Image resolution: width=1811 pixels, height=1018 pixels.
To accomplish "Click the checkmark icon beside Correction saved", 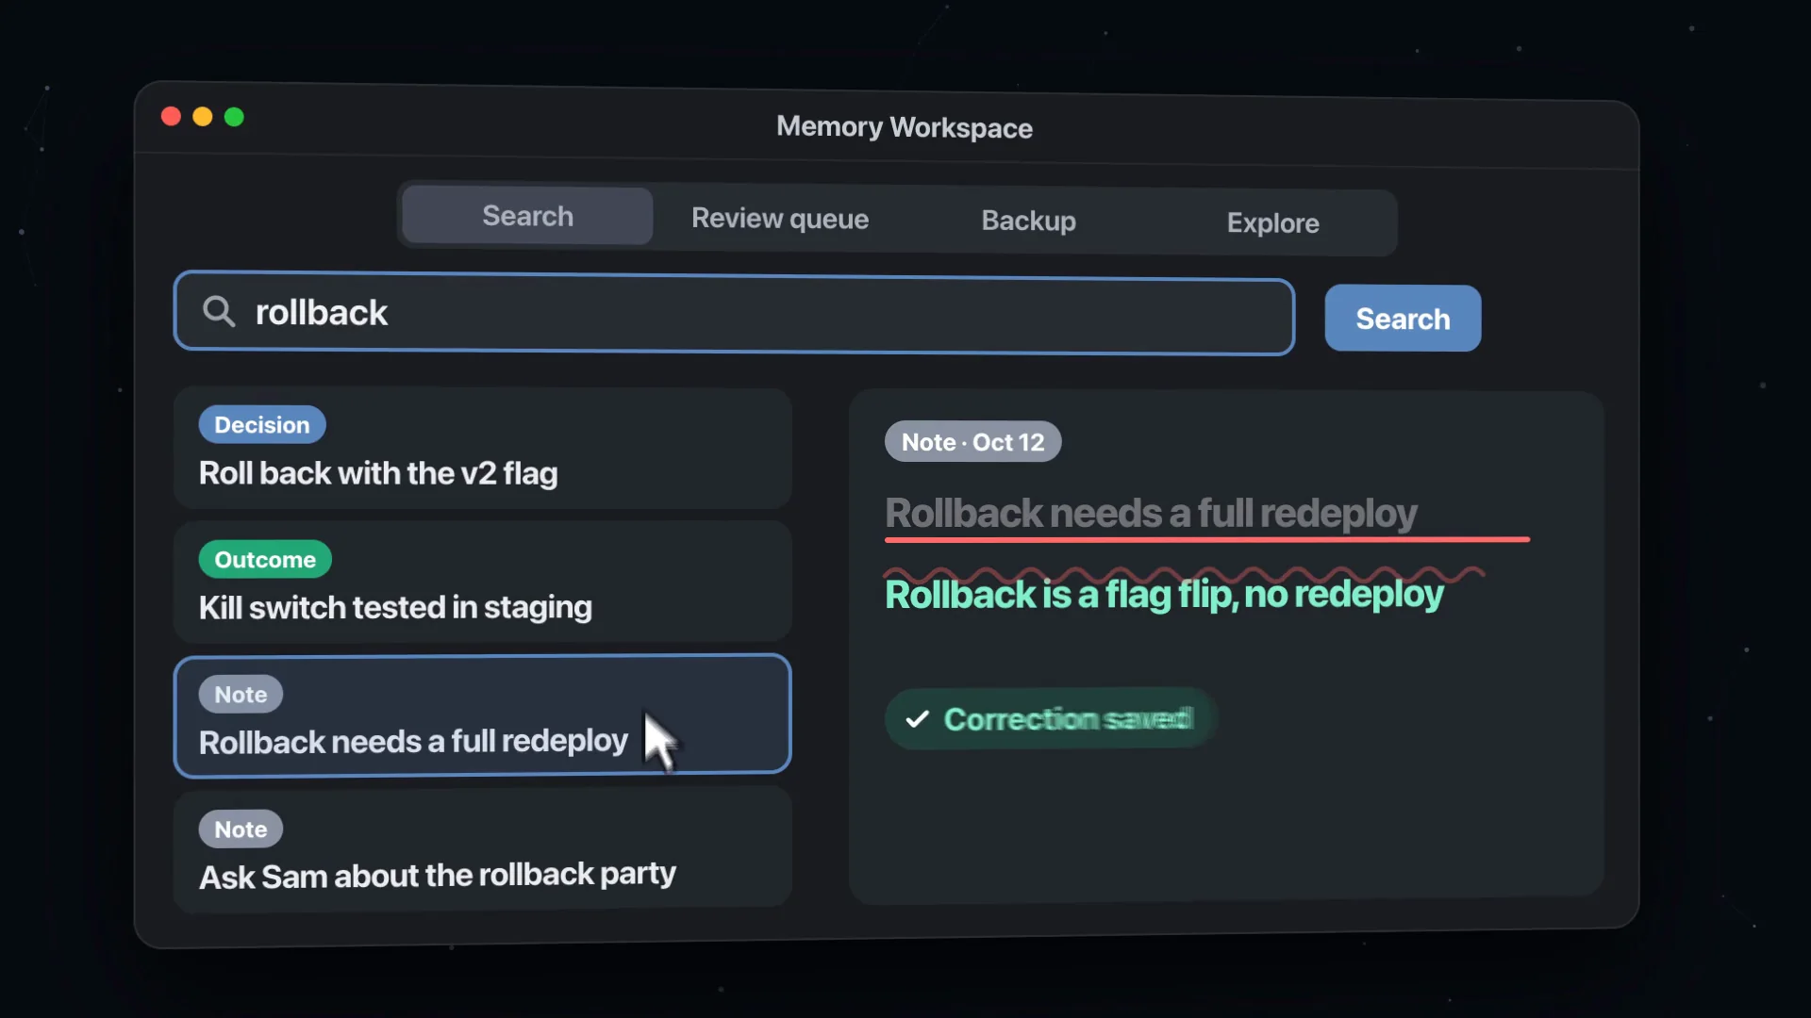I will tap(917, 719).
